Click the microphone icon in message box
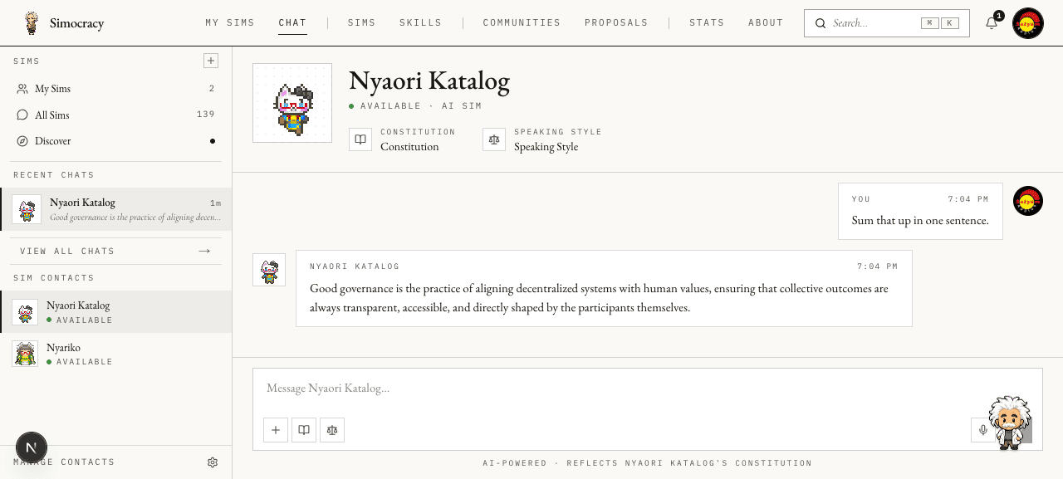This screenshot has height=479, width=1063. click(983, 430)
